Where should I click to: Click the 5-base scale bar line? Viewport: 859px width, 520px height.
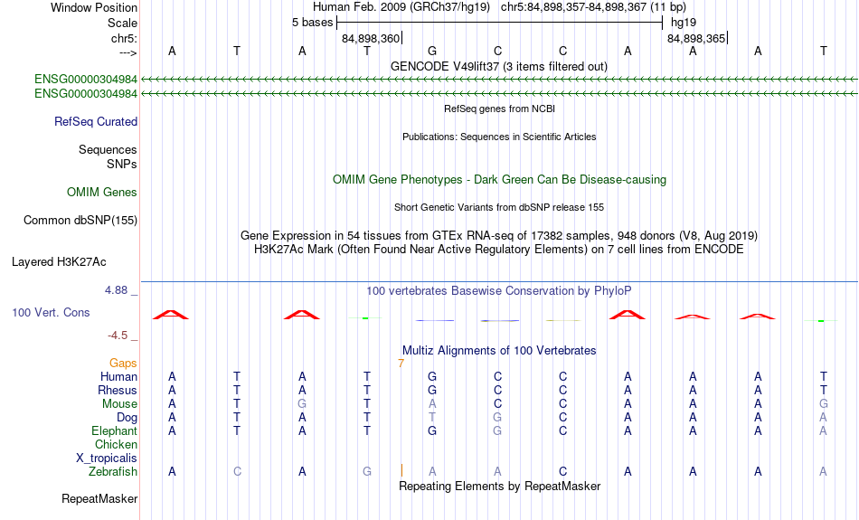[500, 23]
